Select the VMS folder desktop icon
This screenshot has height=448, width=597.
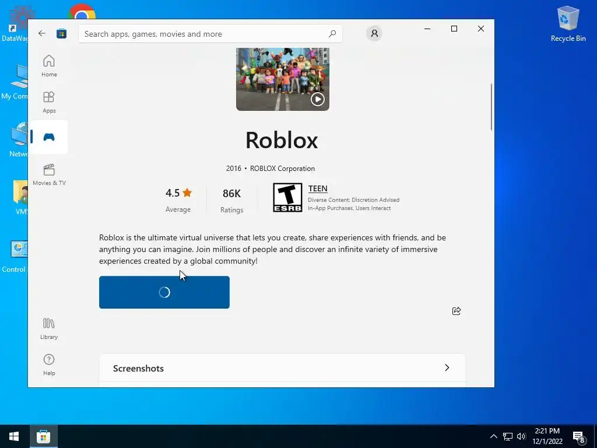click(x=20, y=198)
